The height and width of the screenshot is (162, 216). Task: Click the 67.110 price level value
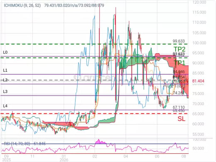pos(179,107)
